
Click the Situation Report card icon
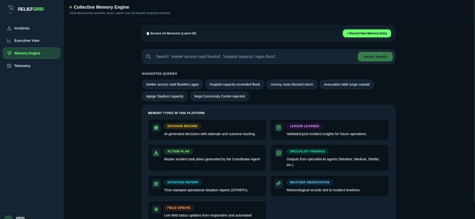156,184
